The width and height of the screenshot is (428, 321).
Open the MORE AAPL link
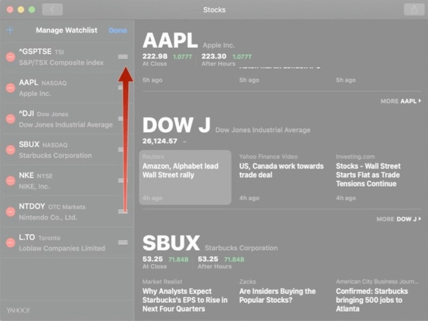click(x=401, y=101)
